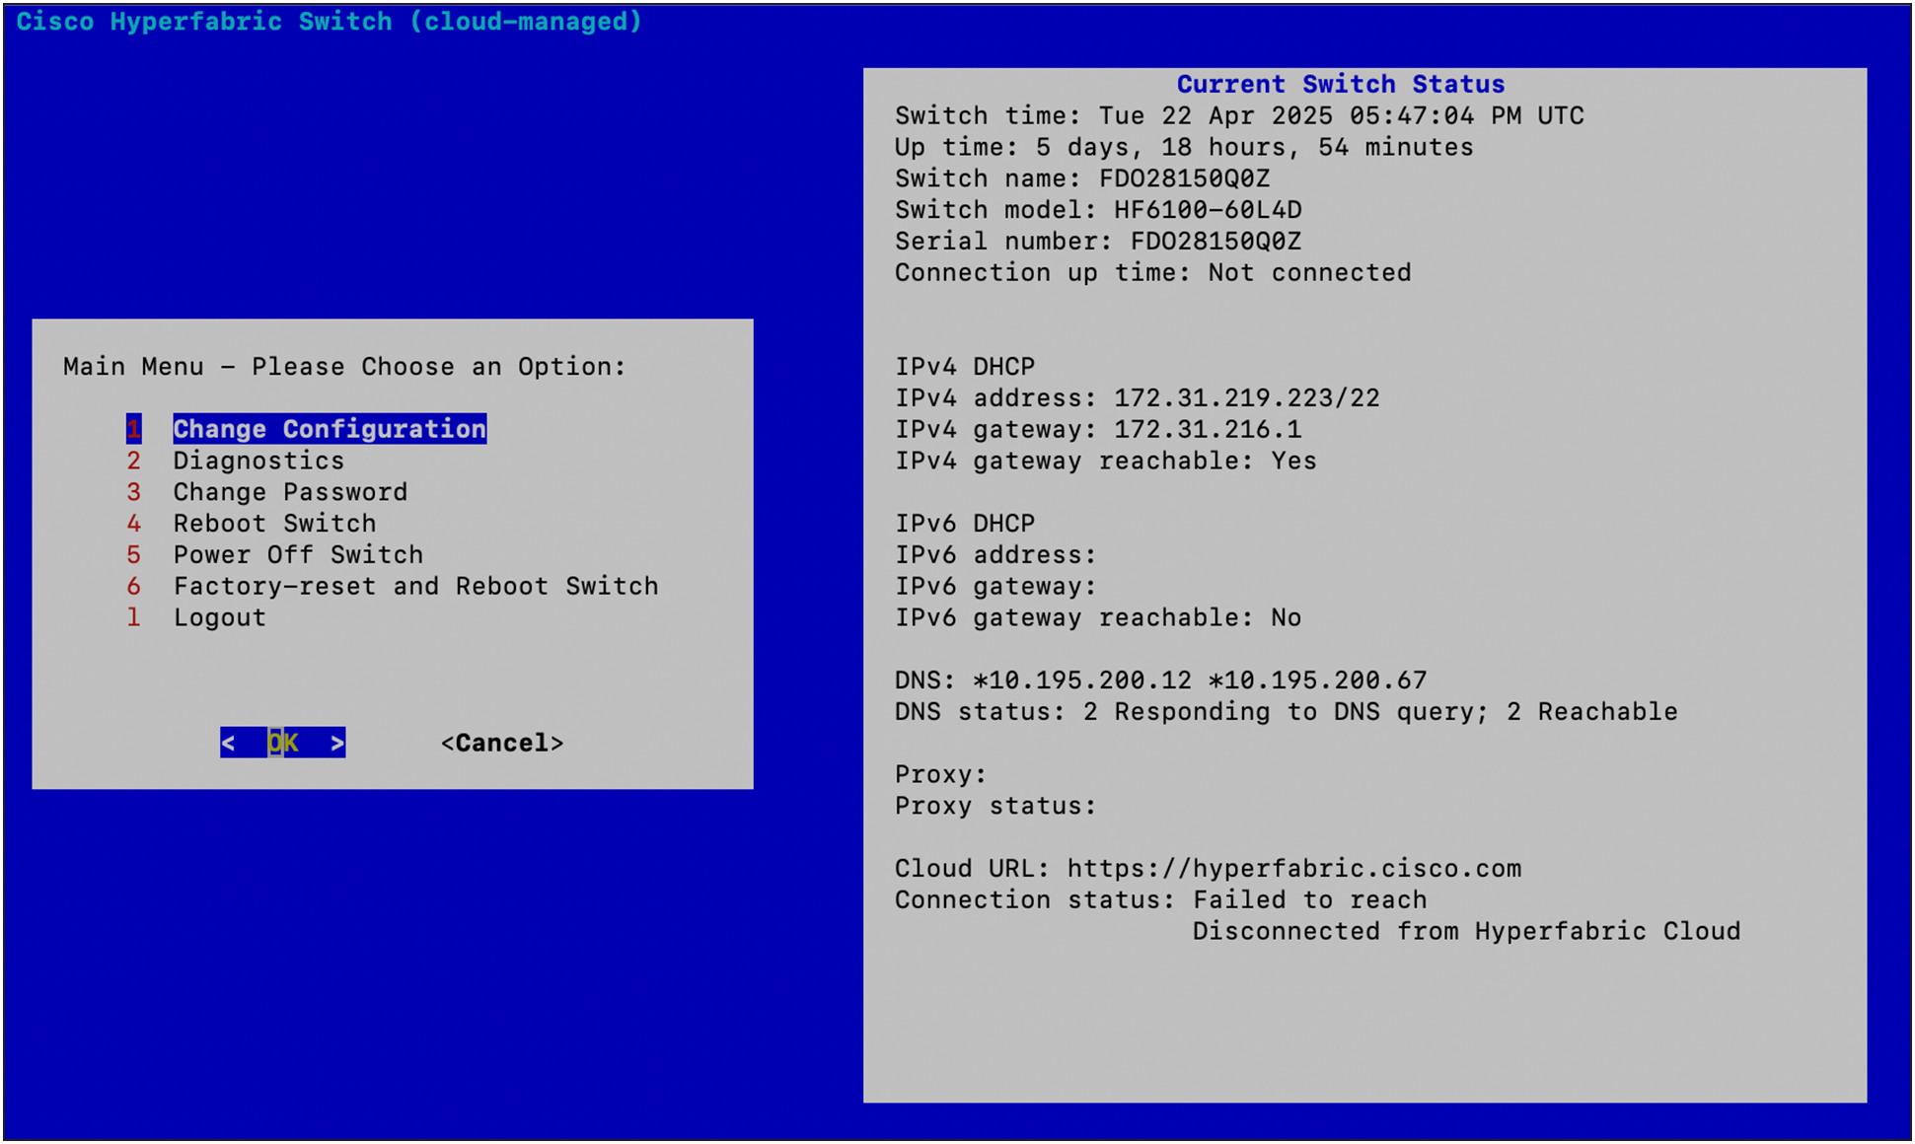Click the IPv4 address 172.31.219.223/22 line
The height and width of the screenshot is (1144, 1915).
click(x=1137, y=398)
